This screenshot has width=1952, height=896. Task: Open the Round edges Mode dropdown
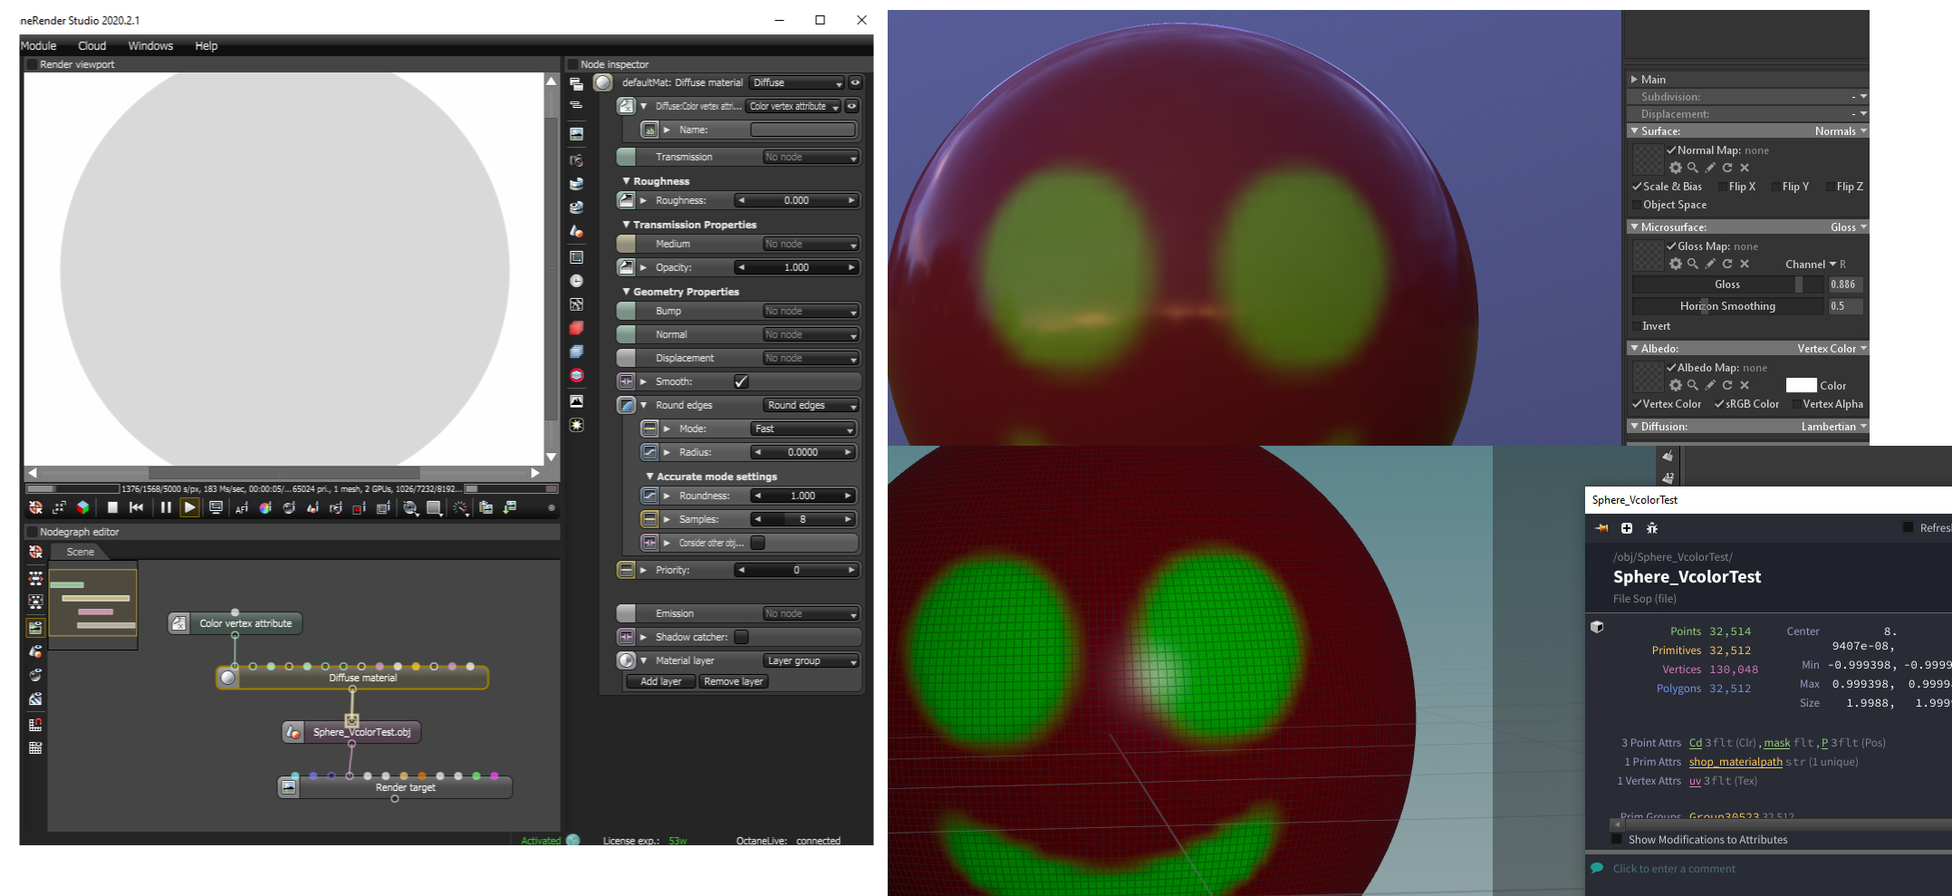(x=803, y=429)
